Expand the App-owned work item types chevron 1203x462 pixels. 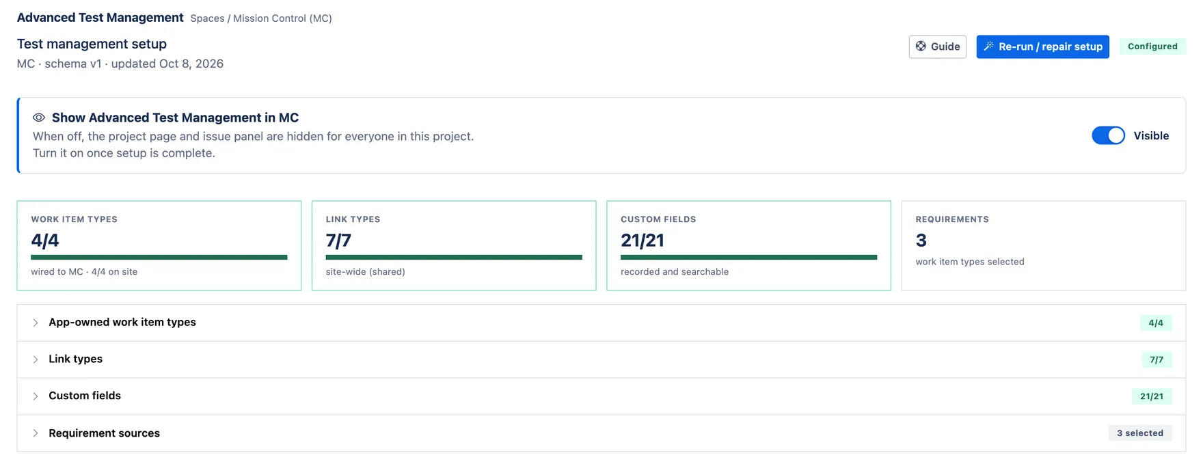point(36,323)
